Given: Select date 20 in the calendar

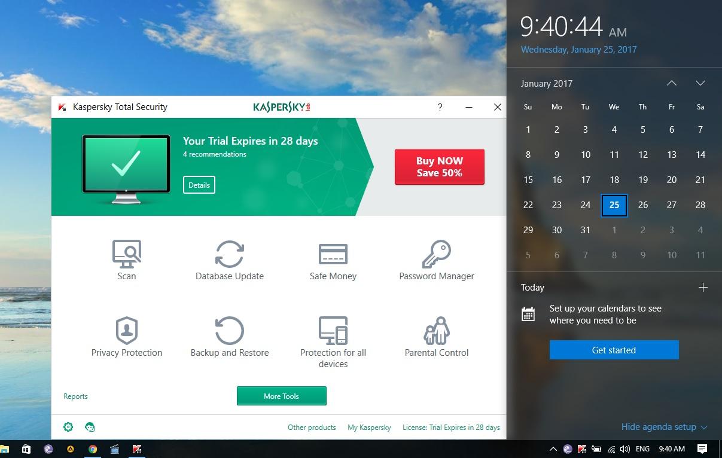Looking at the screenshot, I should [x=672, y=180].
